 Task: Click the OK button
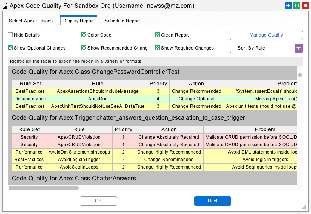98,201
